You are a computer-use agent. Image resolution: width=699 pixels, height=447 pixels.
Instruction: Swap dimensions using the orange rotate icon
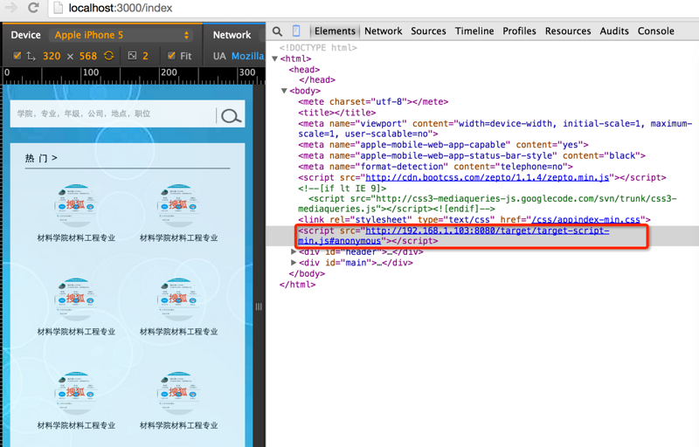click(x=109, y=56)
